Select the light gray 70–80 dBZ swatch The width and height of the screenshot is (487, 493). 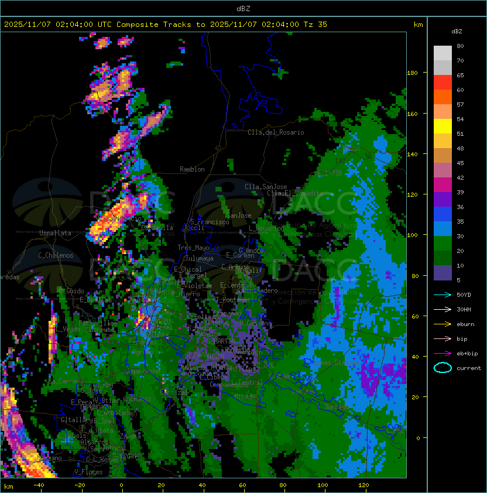click(443, 53)
